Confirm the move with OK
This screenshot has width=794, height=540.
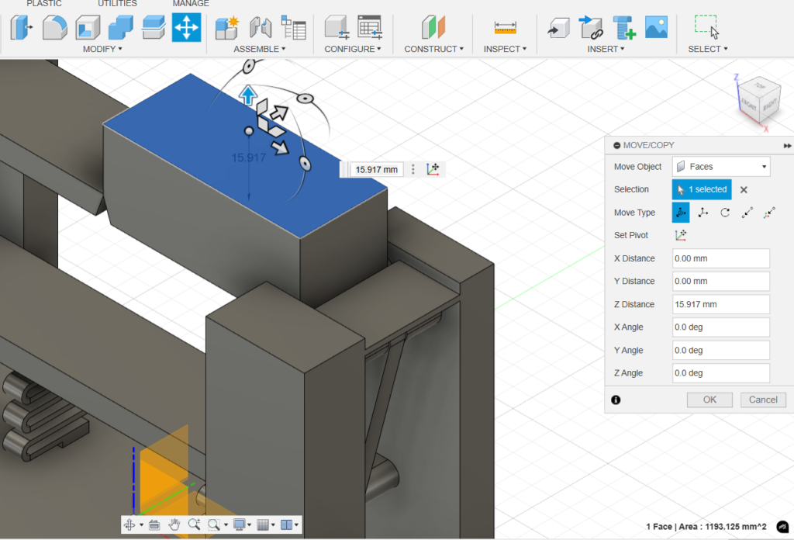(709, 400)
